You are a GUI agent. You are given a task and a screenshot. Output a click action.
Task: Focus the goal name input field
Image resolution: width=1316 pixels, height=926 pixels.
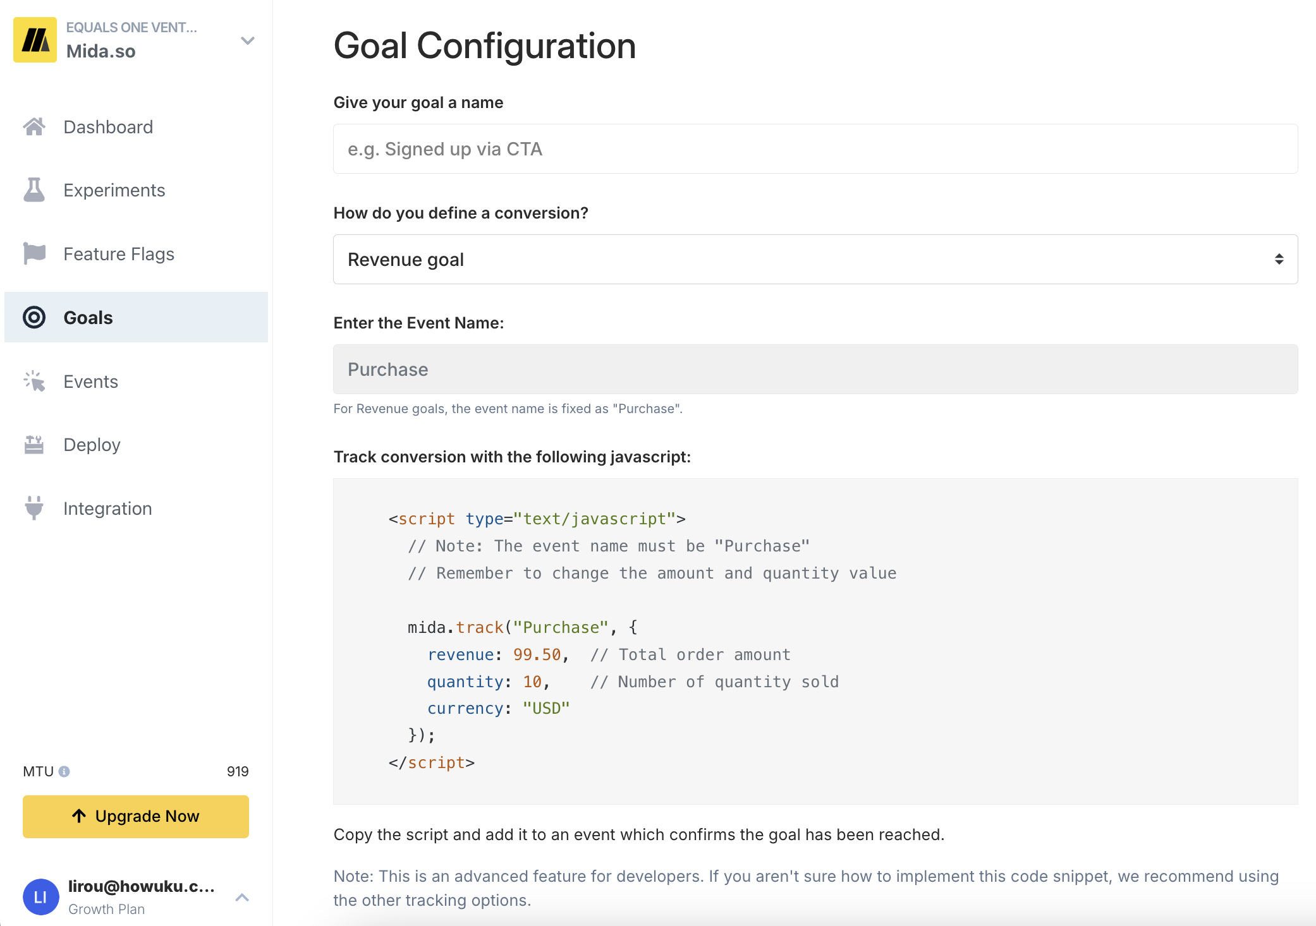815,149
